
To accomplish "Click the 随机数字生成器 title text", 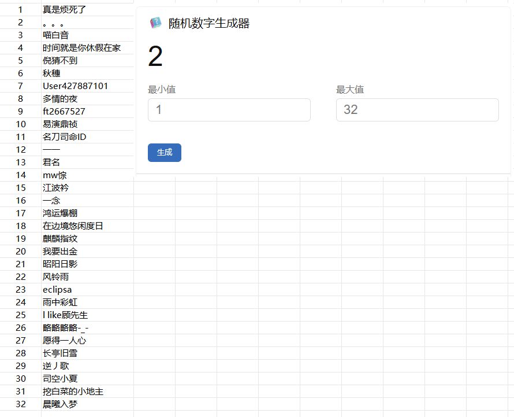I will click(x=209, y=23).
